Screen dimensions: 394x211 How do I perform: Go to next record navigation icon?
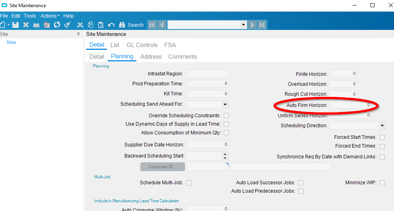click(x=252, y=25)
